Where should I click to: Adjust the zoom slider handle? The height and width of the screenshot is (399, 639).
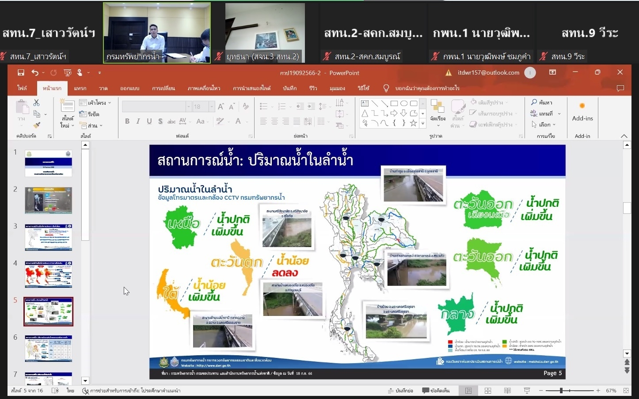tap(561, 391)
